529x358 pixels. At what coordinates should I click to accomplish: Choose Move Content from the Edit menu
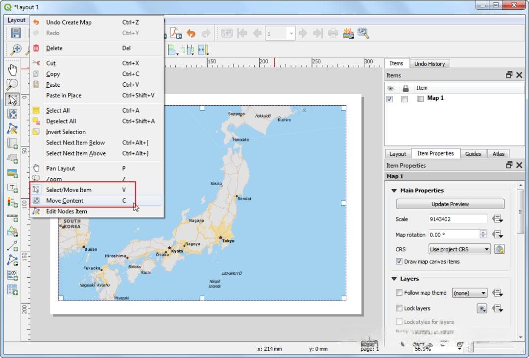(x=96, y=200)
